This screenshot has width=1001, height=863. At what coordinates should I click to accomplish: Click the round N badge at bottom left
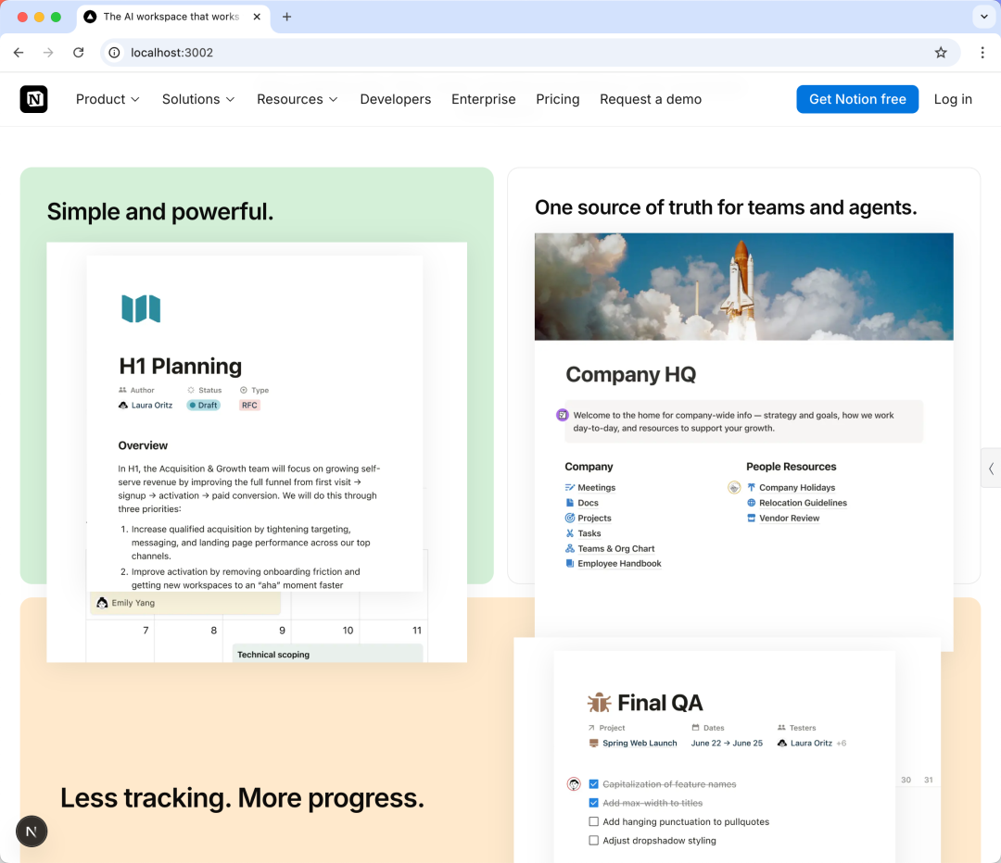(32, 832)
